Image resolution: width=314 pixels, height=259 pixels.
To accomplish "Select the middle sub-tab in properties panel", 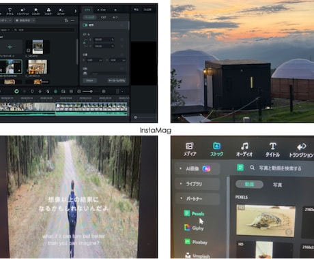I will coord(104,18).
